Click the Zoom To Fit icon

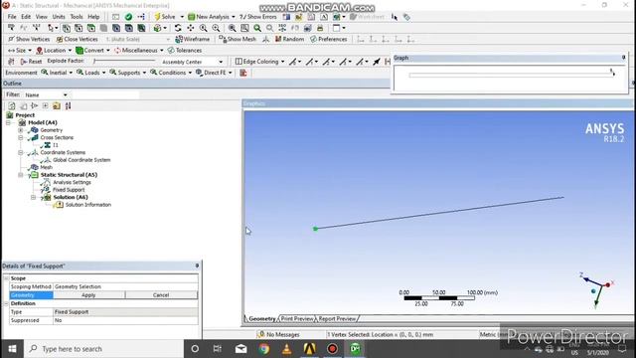(232, 28)
